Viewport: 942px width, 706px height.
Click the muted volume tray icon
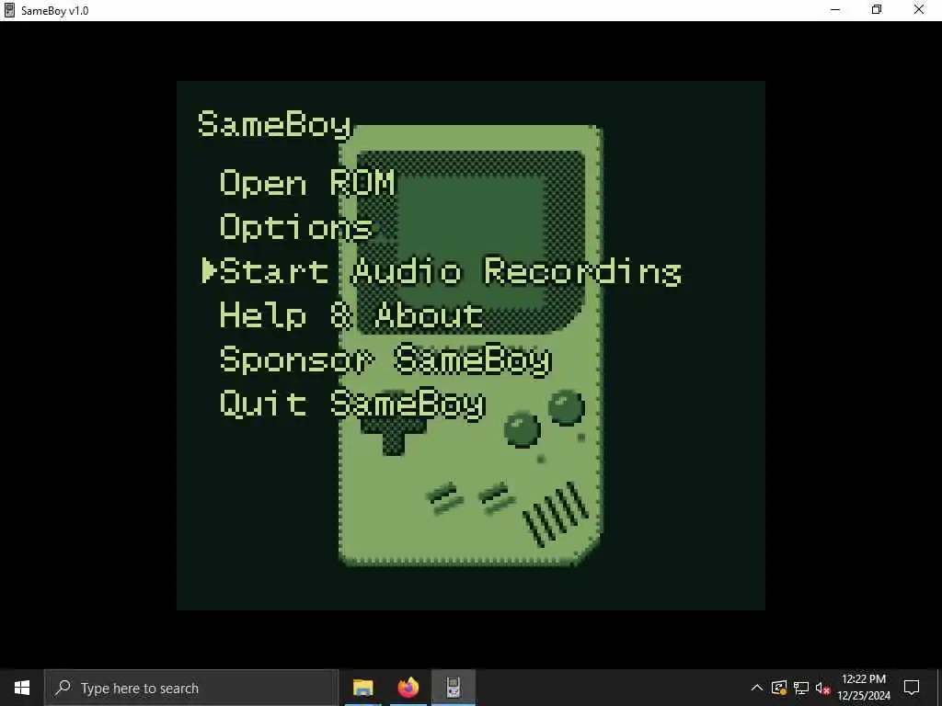pos(823,688)
